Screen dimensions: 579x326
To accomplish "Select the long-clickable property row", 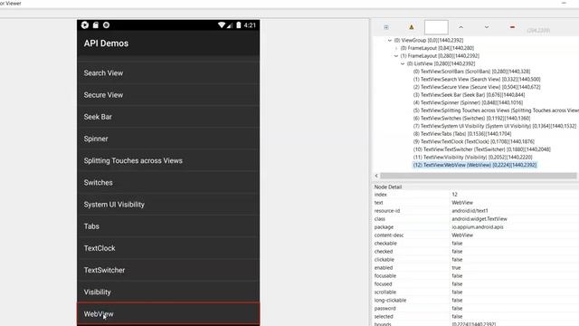I will click(x=476, y=300).
